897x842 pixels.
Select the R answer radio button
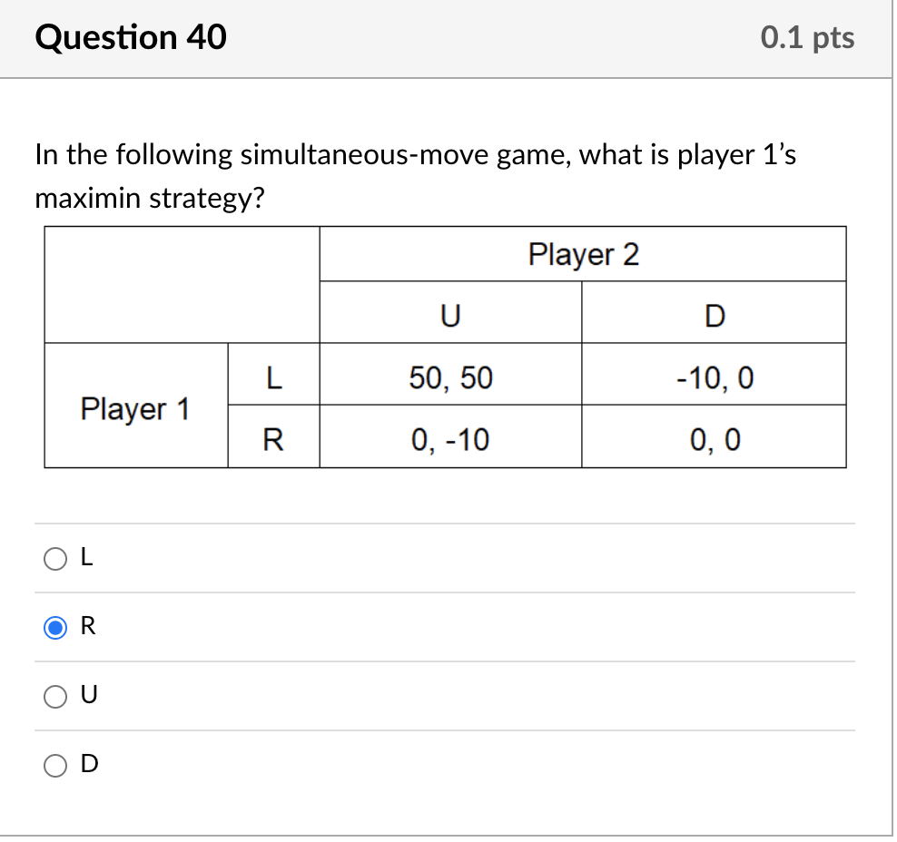click(x=54, y=628)
